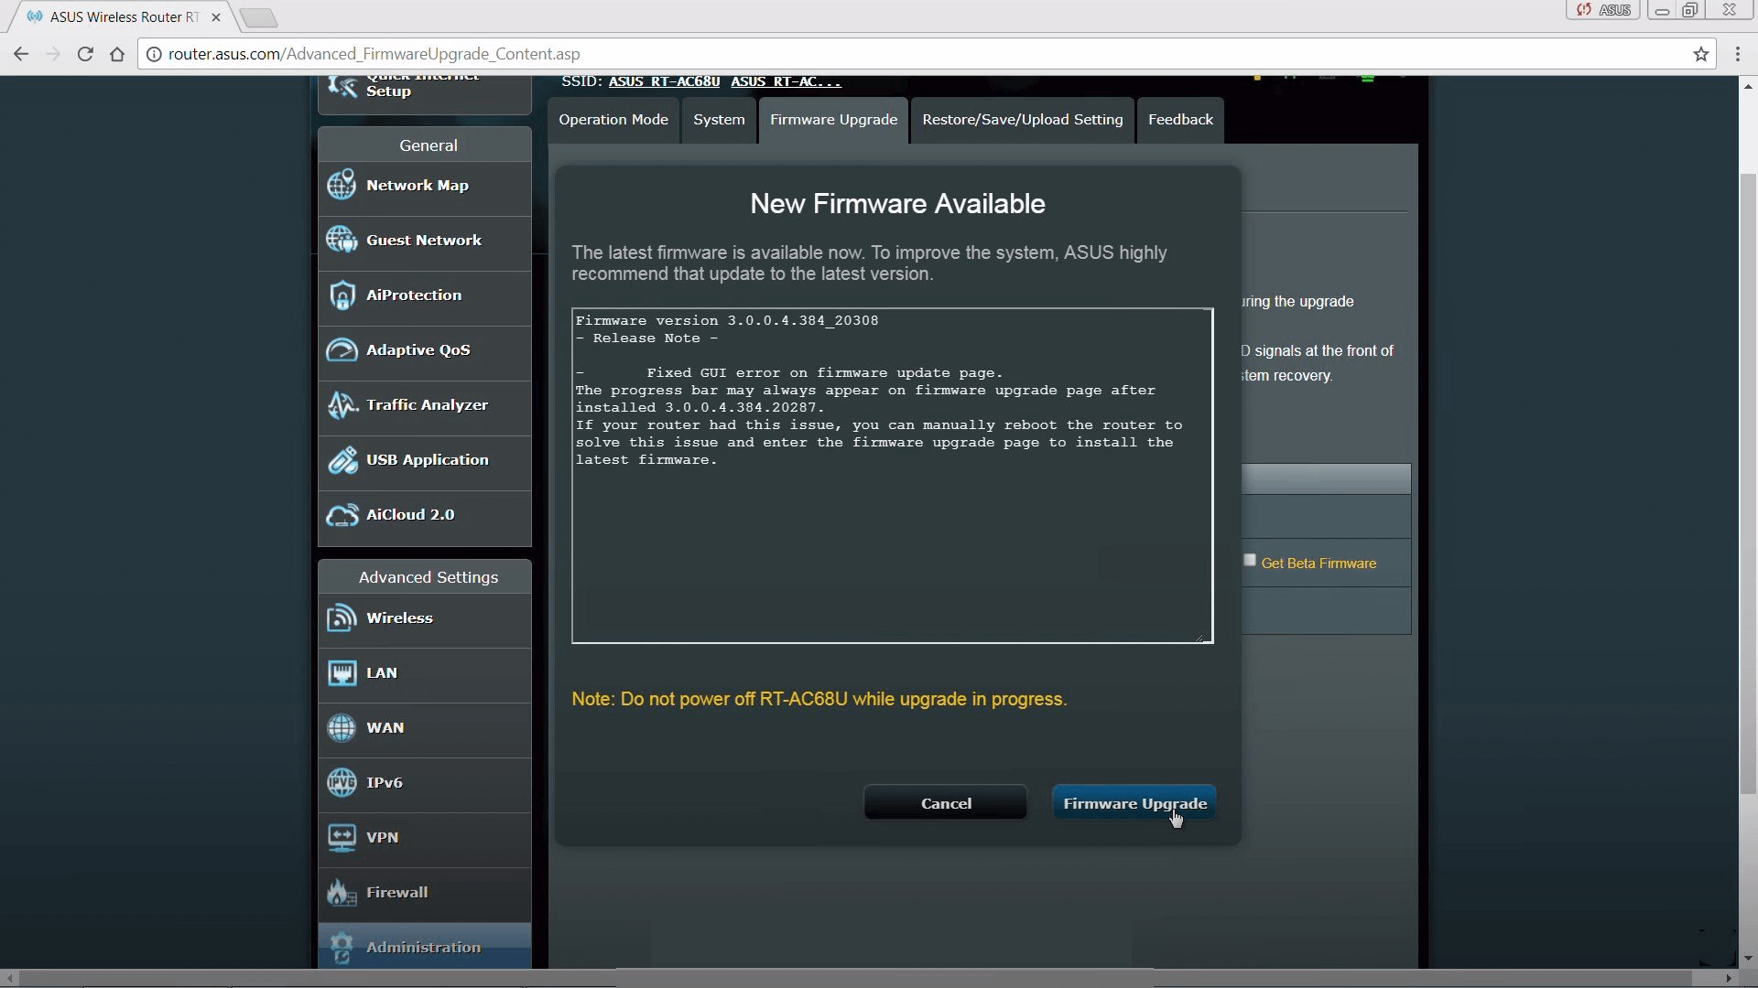Bookmark this page with the star
The image size is (1758, 988).
(x=1701, y=54)
